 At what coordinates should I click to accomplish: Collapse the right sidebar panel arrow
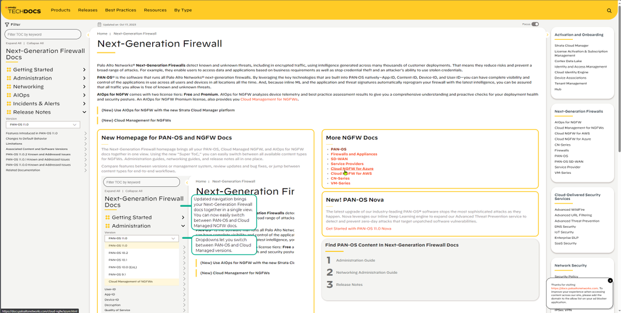pyautogui.click(x=548, y=35)
